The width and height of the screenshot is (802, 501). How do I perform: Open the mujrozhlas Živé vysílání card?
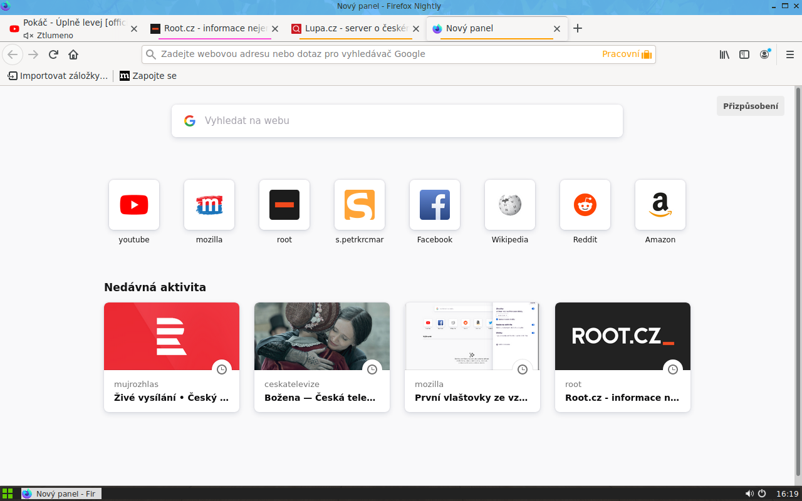coord(172,357)
